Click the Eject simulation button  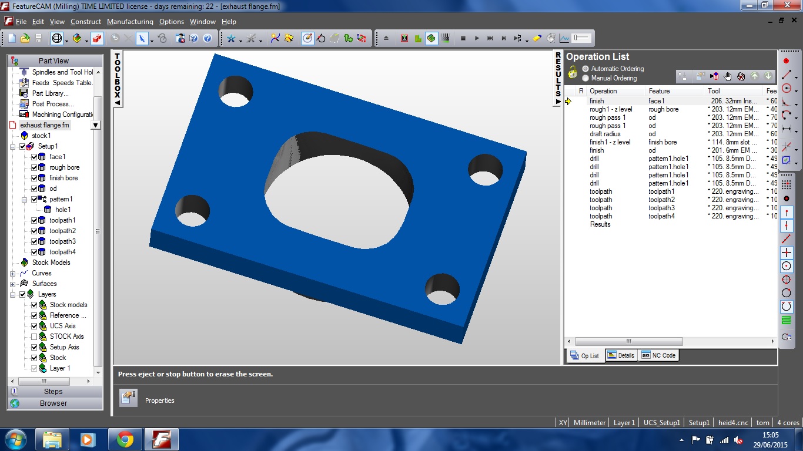click(386, 38)
